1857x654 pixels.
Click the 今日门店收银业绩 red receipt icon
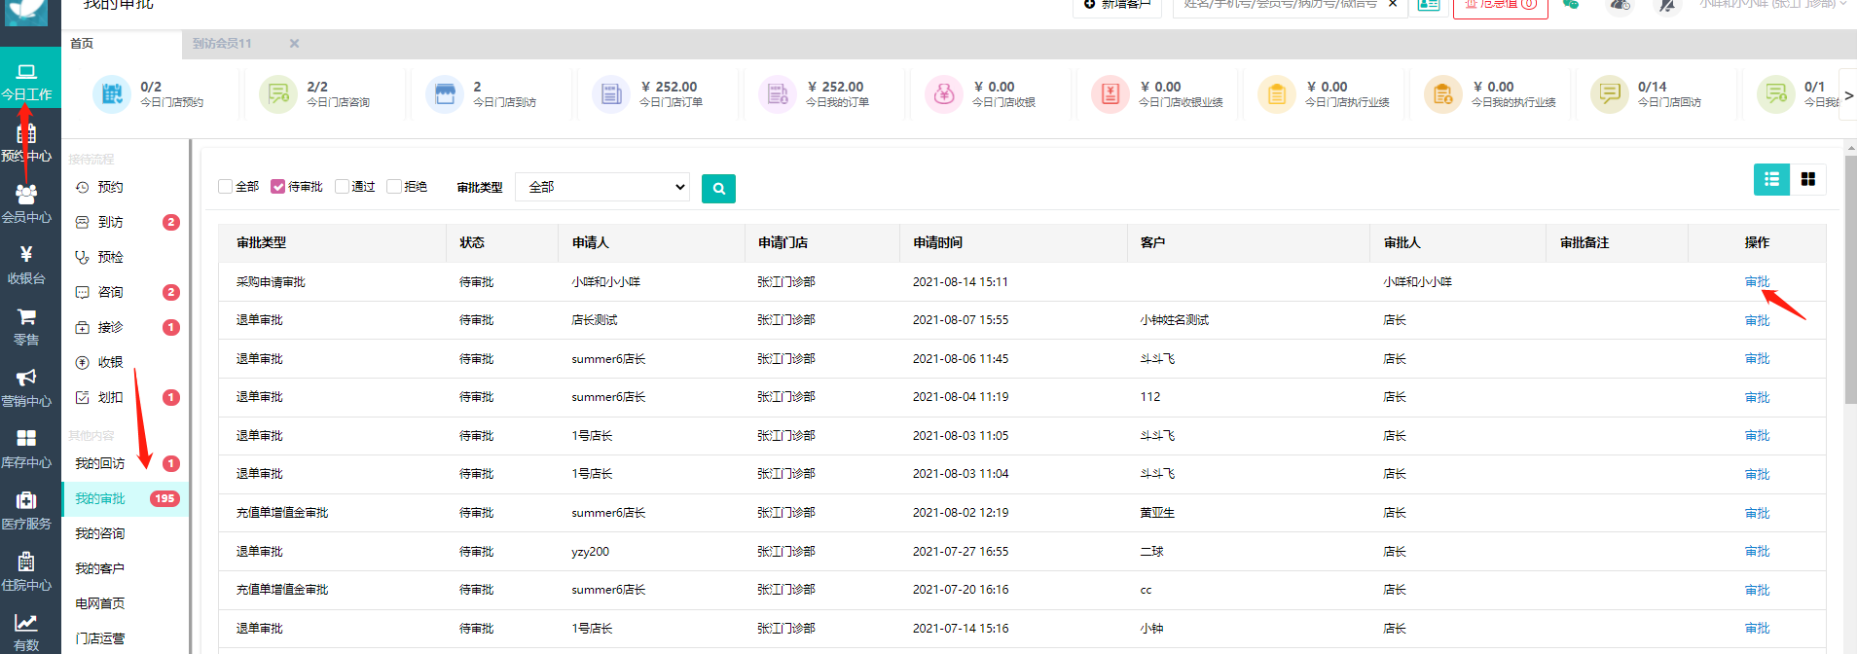coord(1111,94)
